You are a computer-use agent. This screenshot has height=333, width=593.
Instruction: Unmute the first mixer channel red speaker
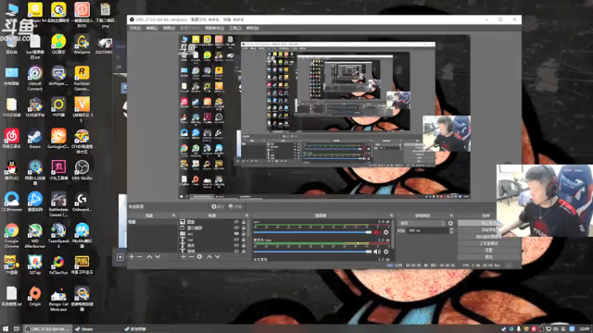377,232
